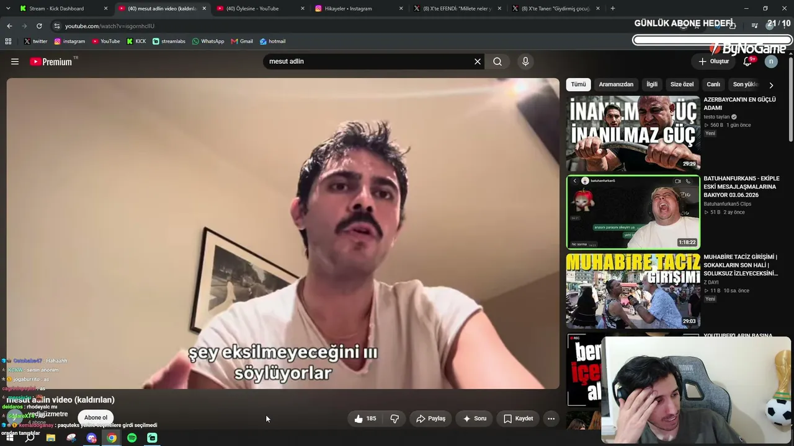View site information icon in address bar

pyautogui.click(x=57, y=26)
